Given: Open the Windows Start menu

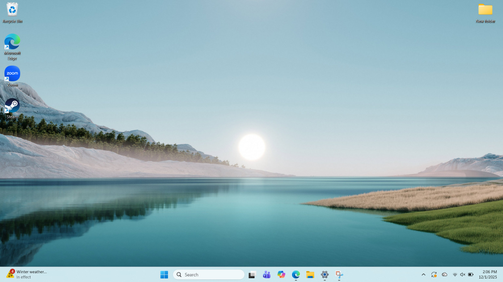Looking at the screenshot, I should point(164,275).
